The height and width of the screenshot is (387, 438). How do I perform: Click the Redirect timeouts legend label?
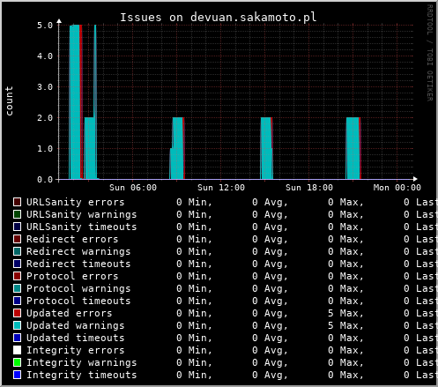click(78, 264)
